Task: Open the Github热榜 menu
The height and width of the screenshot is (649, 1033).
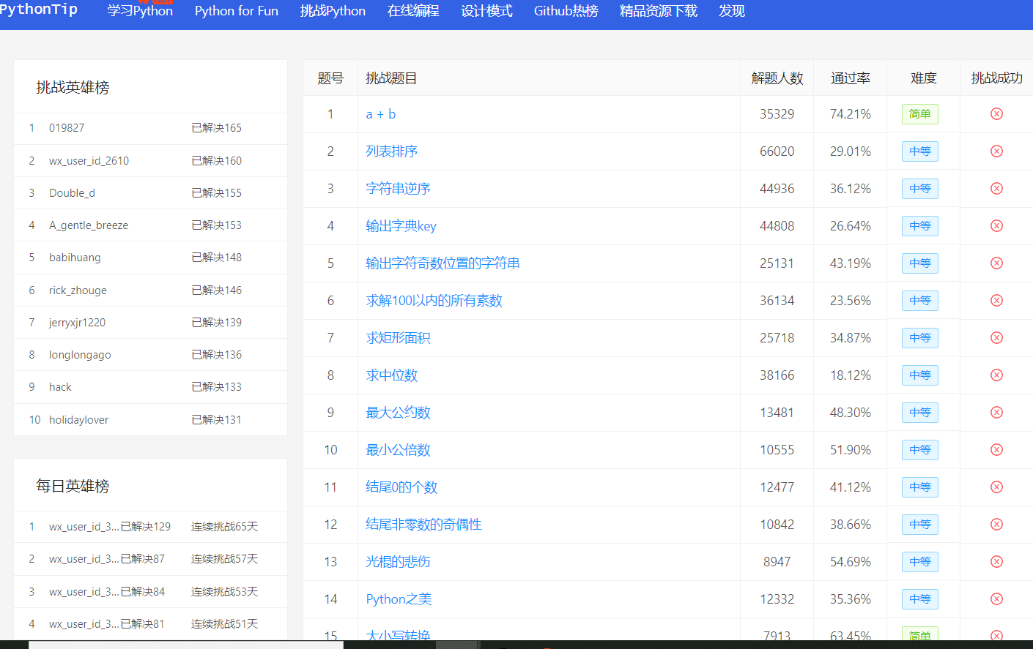Action: 566,11
